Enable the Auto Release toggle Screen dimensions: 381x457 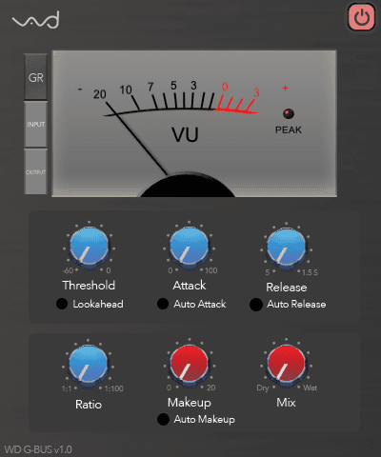(256, 305)
